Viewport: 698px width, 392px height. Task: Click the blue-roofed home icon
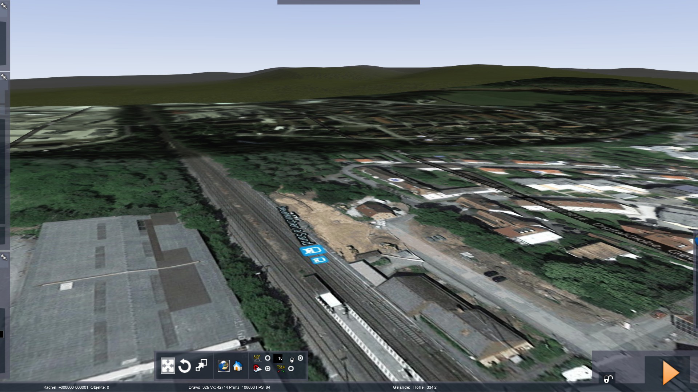coord(238,366)
